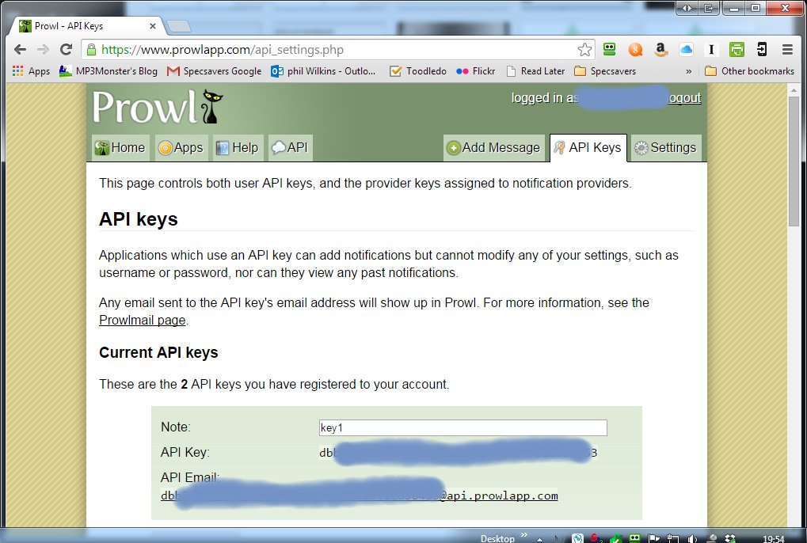Bookmark this page with the star icon
This screenshot has height=543, width=807.
point(584,50)
